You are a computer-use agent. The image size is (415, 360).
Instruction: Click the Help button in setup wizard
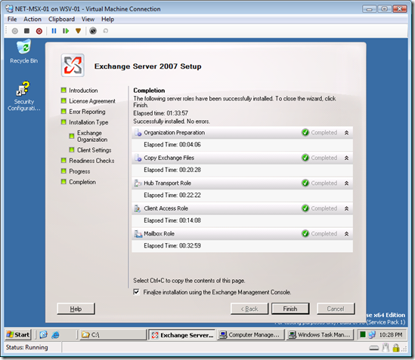pos(76,309)
